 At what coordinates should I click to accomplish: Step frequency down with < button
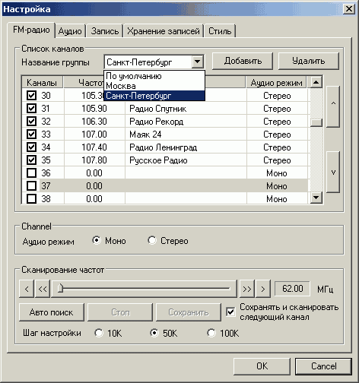point(27,289)
